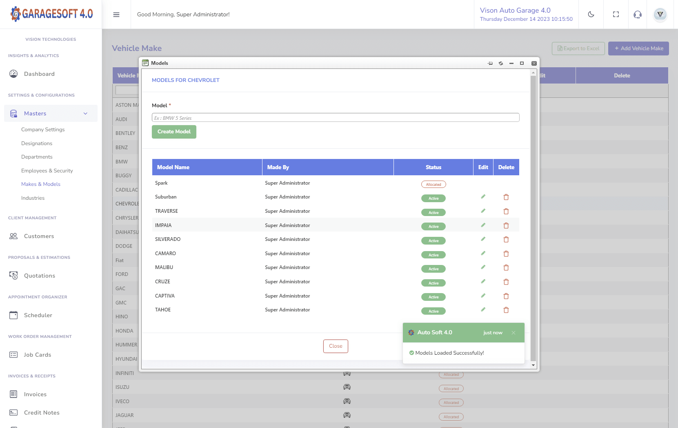The image size is (678, 428).
Task: Open Makes & Models menu item
Action: [41, 184]
